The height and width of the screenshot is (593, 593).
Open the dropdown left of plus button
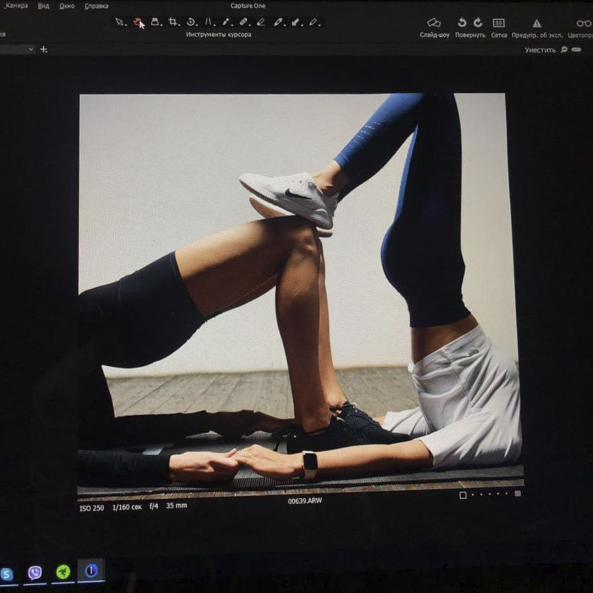coord(30,49)
